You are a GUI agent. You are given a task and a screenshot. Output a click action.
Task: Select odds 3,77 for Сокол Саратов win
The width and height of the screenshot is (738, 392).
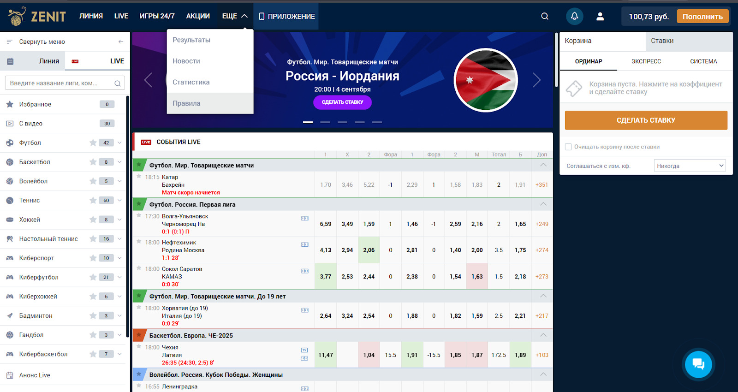(x=326, y=277)
